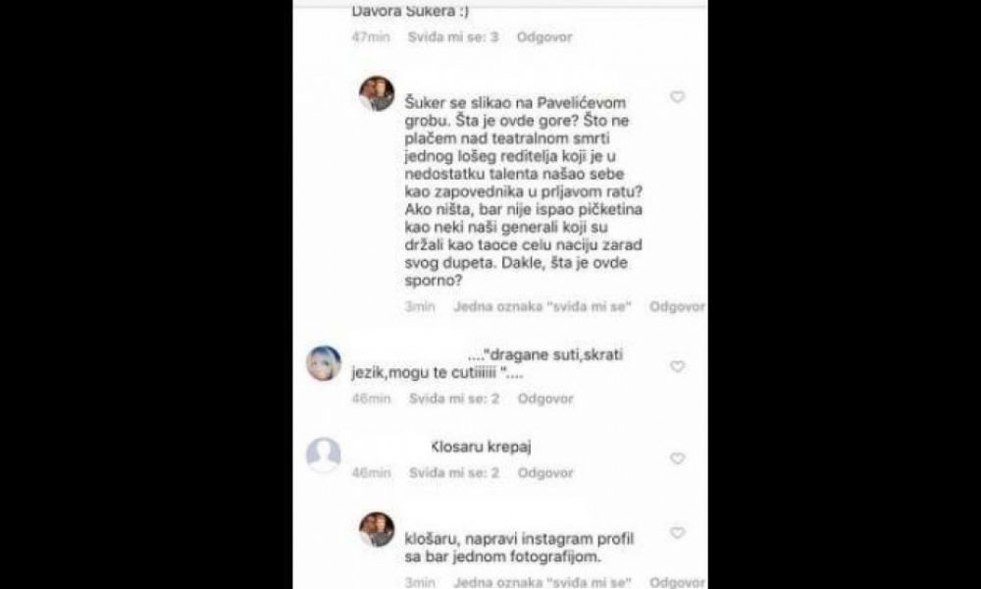Open avatar next to "klošaru, napravi" reply
This screenshot has width=981, height=589.
(377, 529)
